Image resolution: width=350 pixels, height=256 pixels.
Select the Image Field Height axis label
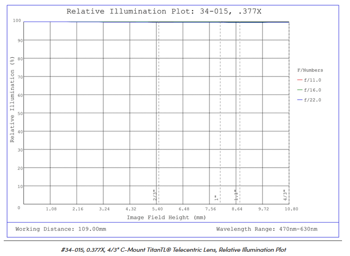pos(160,217)
